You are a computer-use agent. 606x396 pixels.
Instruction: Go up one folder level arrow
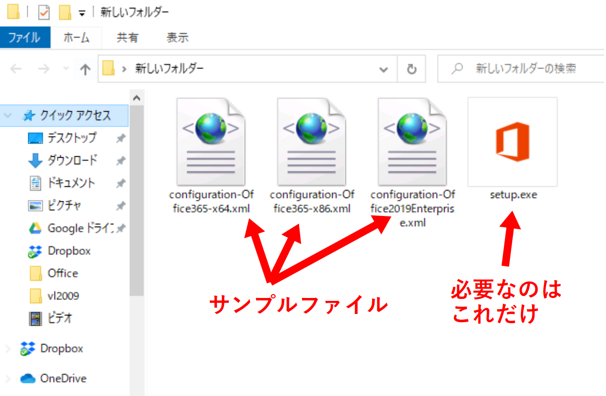(85, 69)
